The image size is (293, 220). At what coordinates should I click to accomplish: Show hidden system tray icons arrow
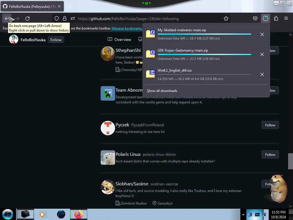point(243,215)
